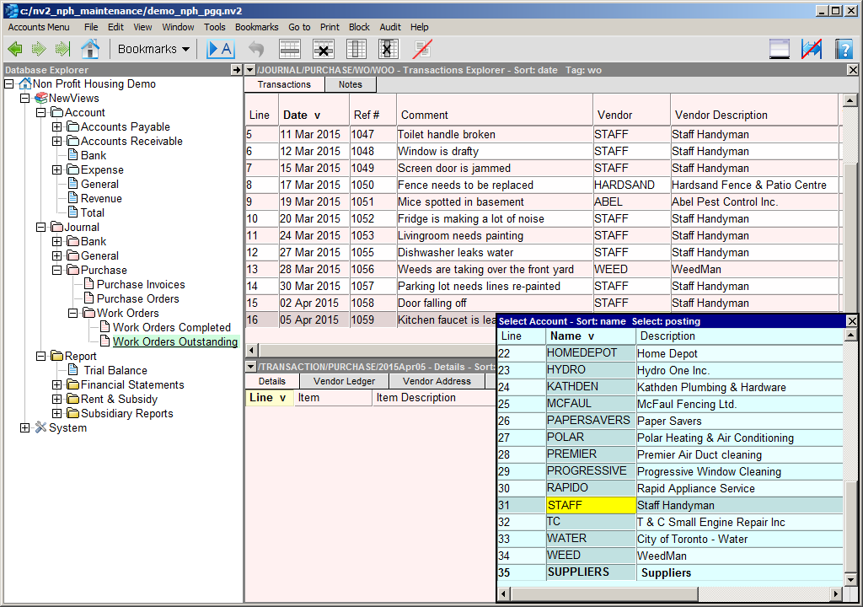Click the delete row toolbar icon

pyautogui.click(x=324, y=49)
